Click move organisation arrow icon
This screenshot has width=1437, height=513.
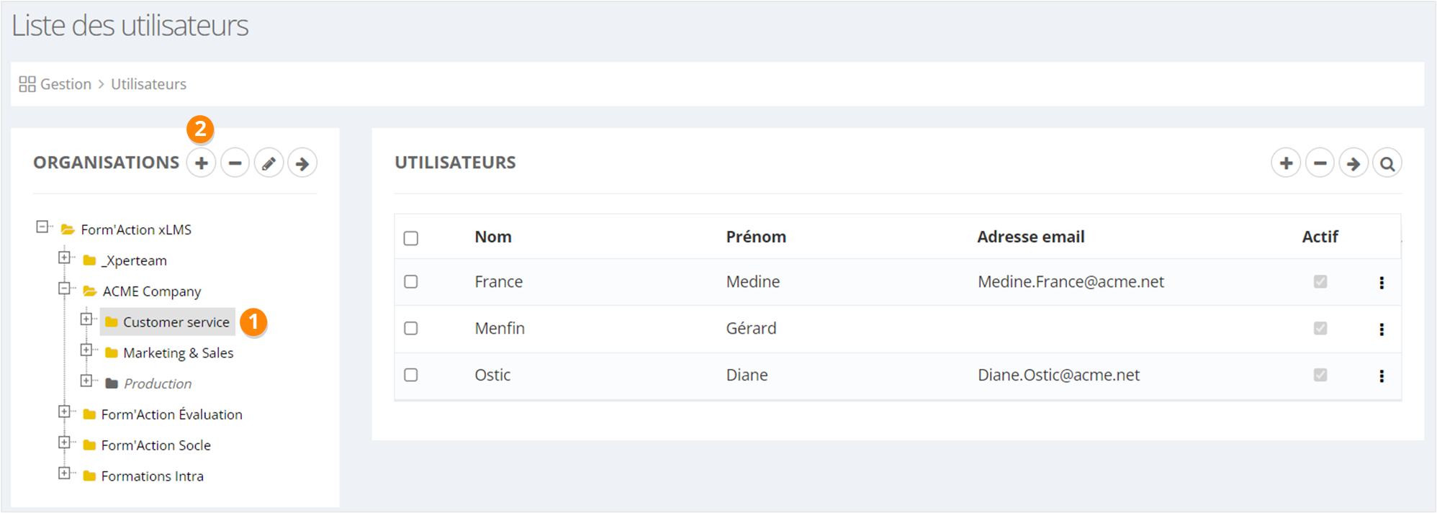302,163
